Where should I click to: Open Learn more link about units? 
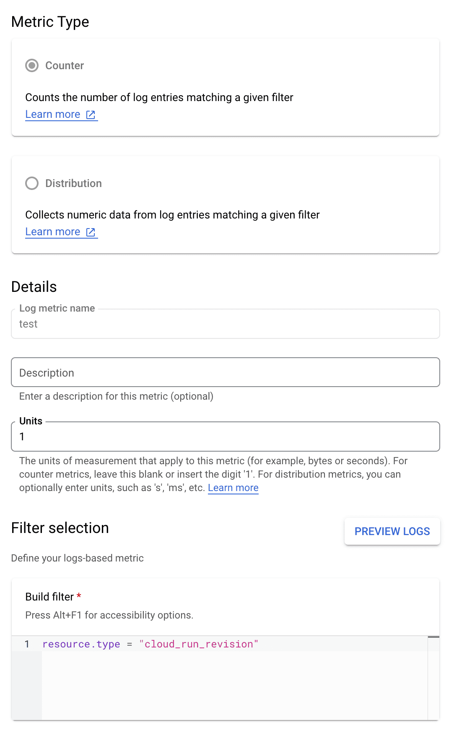(x=233, y=488)
